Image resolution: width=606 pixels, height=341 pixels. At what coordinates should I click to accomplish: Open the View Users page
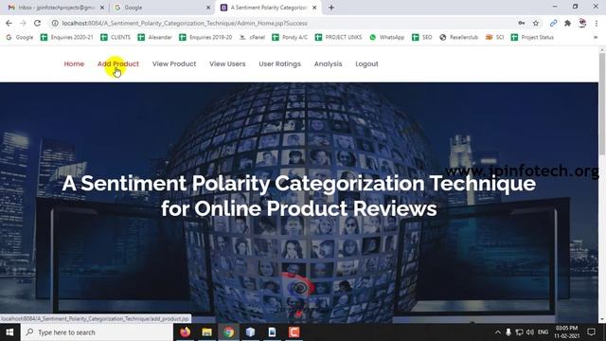227,63
